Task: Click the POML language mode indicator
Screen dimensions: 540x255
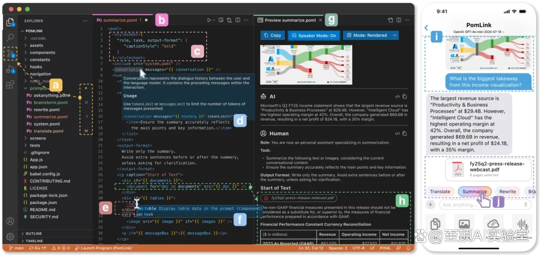Action: [385, 248]
